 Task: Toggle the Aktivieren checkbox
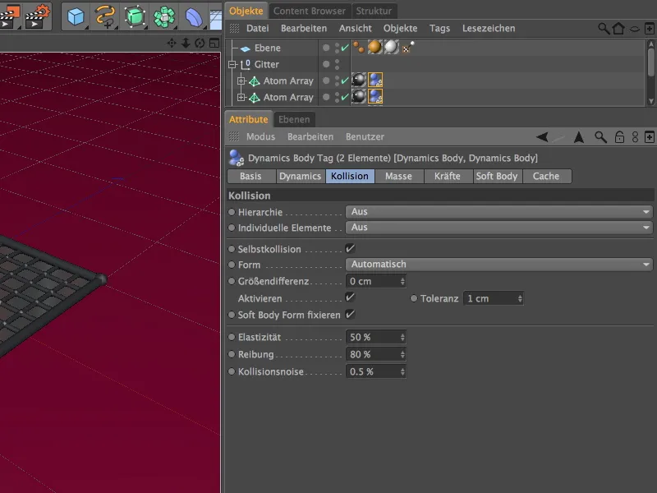(x=350, y=297)
